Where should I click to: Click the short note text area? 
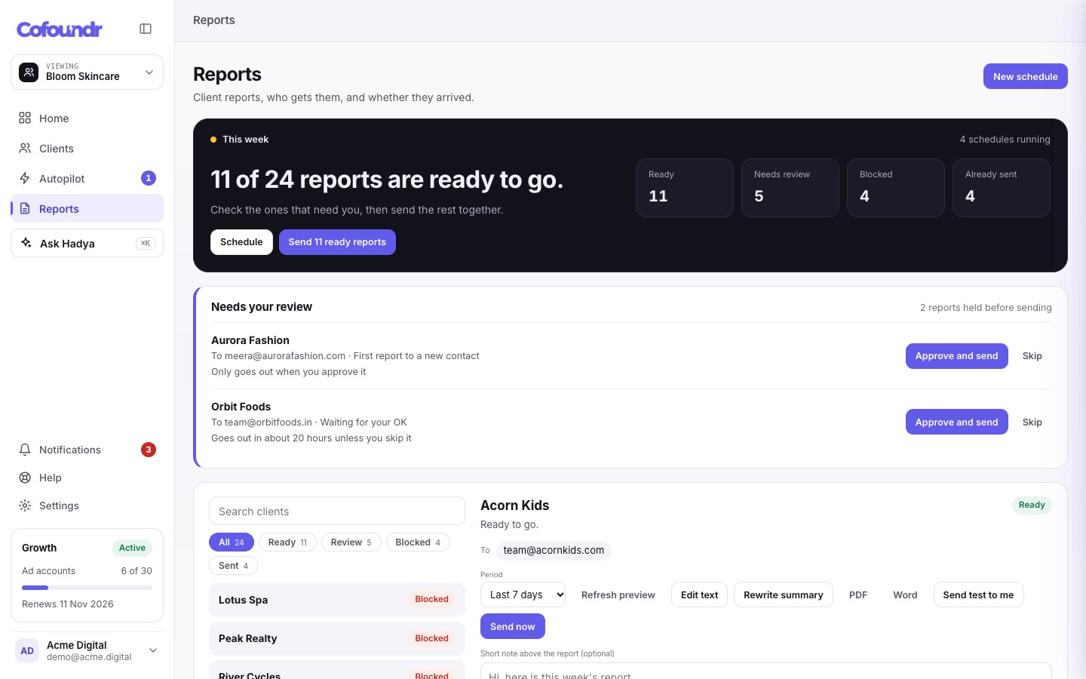766,671
